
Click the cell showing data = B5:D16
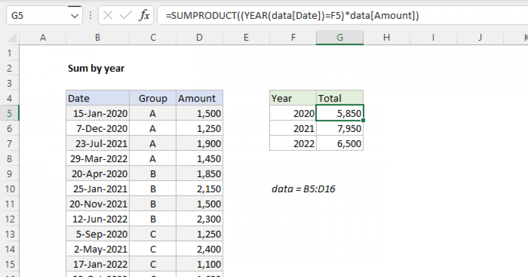click(304, 189)
